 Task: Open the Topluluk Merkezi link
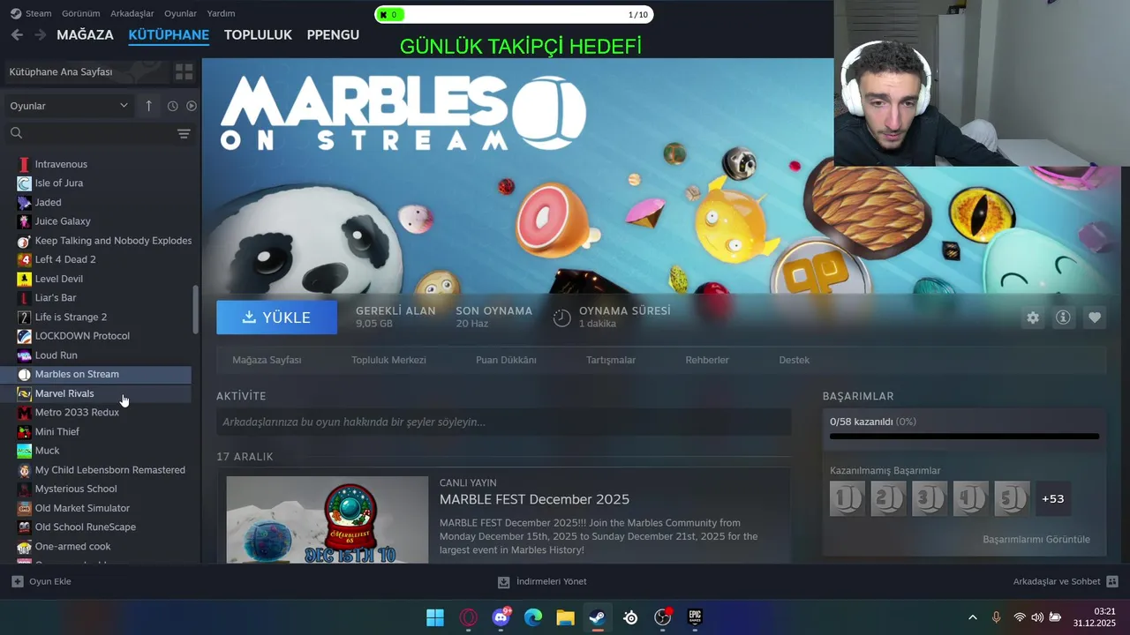[x=388, y=360]
